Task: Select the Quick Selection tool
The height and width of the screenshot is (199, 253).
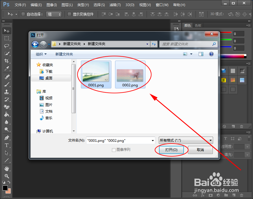Action: [7, 53]
